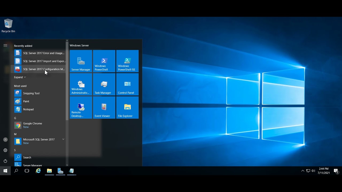
Task: Open the notification center icon
Action: 336,171
